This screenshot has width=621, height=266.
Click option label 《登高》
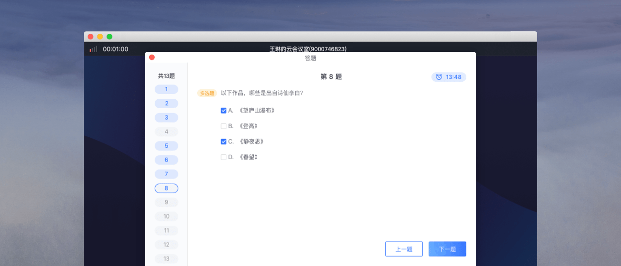pos(249,126)
